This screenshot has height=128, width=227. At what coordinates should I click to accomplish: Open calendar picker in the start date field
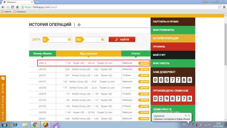pos(69,39)
